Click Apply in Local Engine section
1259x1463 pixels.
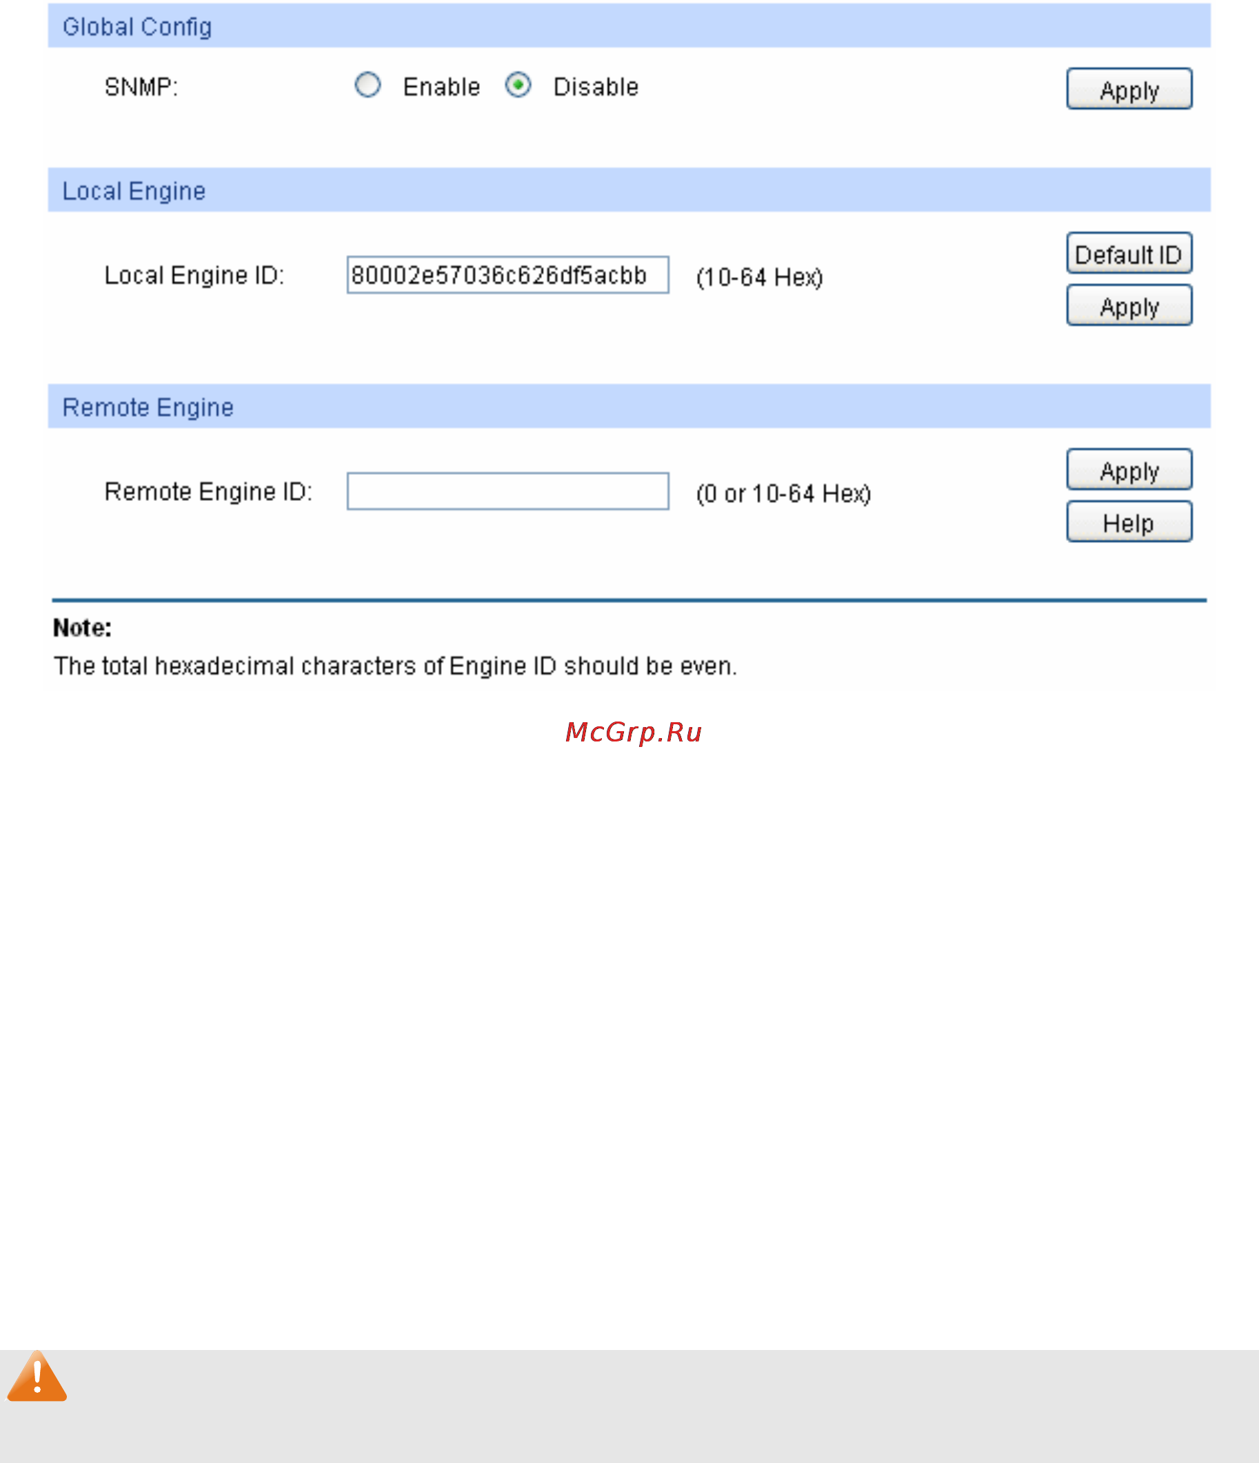(x=1129, y=306)
